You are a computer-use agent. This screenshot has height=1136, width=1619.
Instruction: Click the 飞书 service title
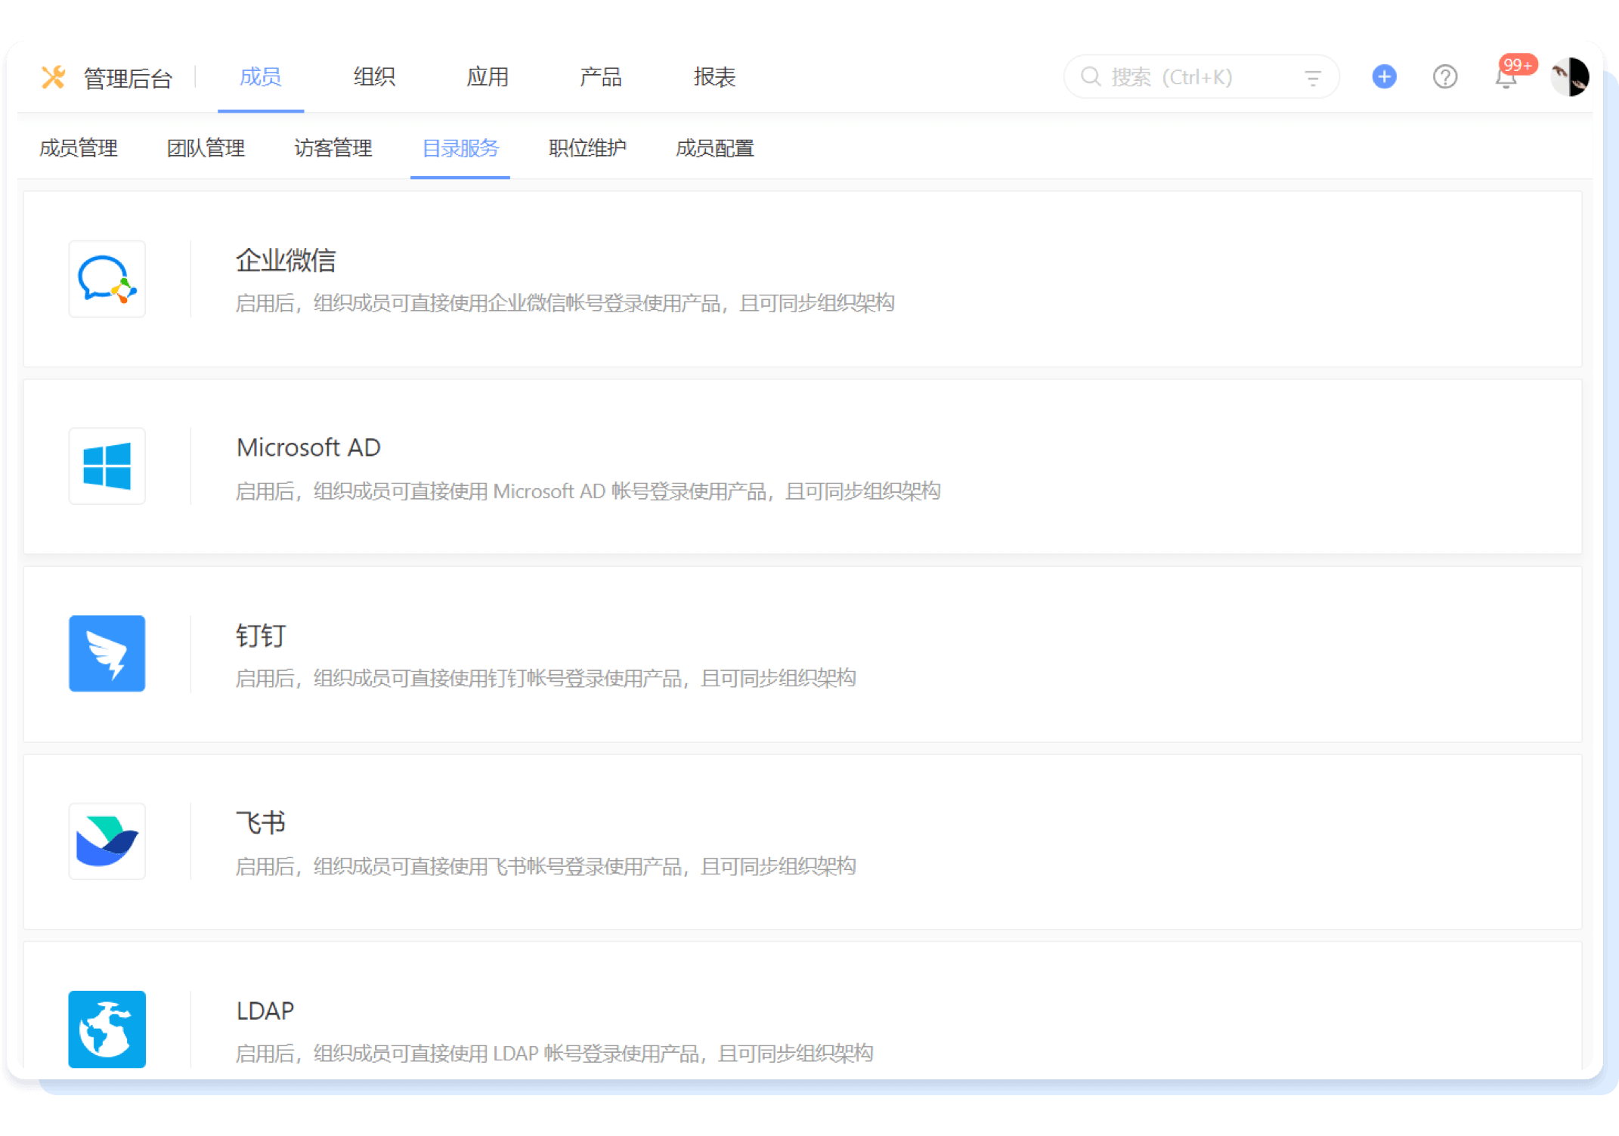coord(261,823)
